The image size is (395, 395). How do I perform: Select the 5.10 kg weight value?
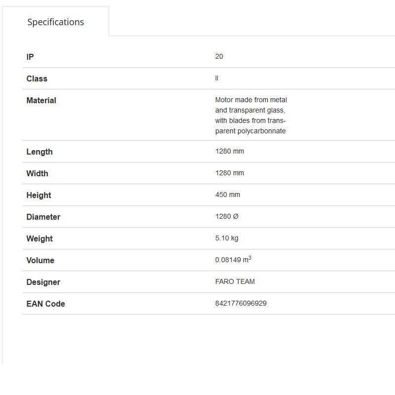[x=227, y=238]
